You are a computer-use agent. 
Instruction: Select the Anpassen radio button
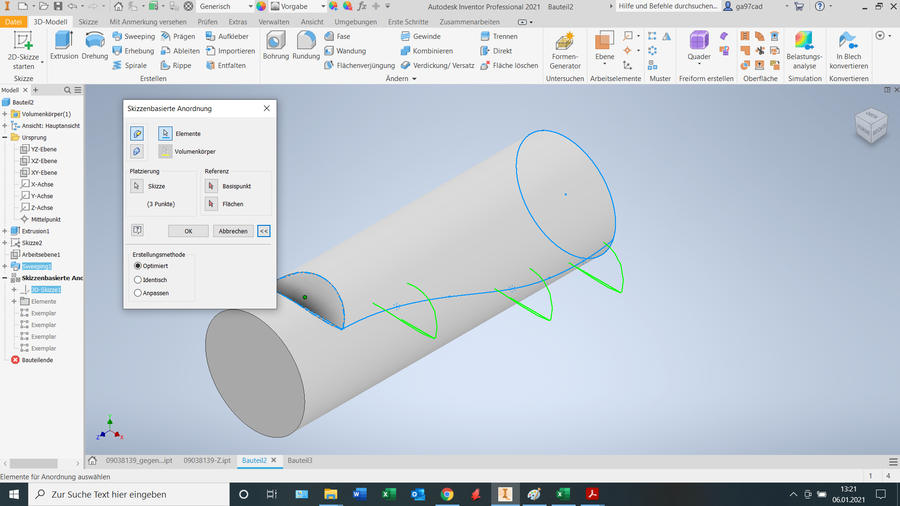[x=137, y=293]
